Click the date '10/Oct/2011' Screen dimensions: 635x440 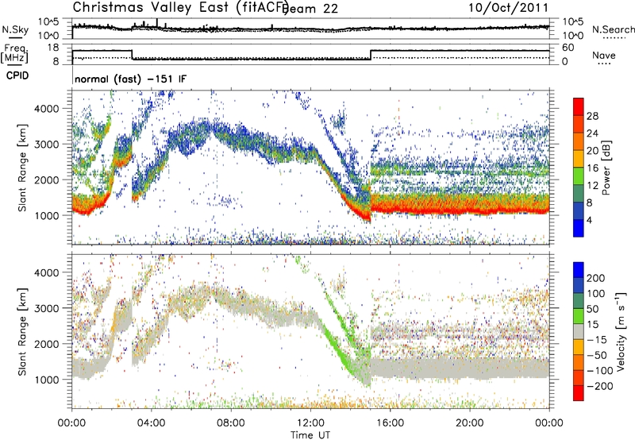pos(509,8)
